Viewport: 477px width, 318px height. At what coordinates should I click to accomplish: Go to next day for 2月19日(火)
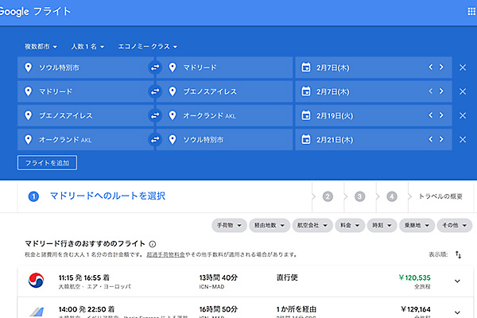(441, 115)
